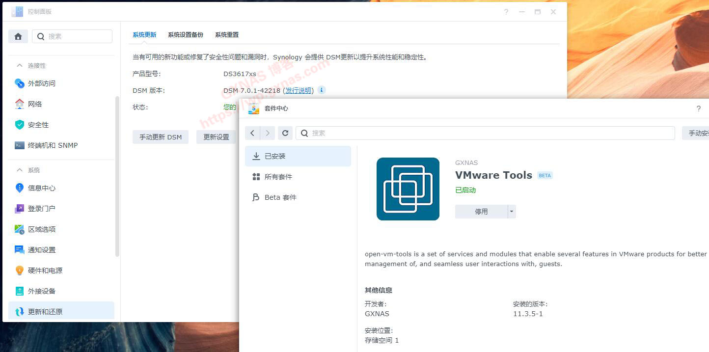The height and width of the screenshot is (352, 709).
Task: Collapse the 连接性 sidebar section
Action: click(20, 65)
